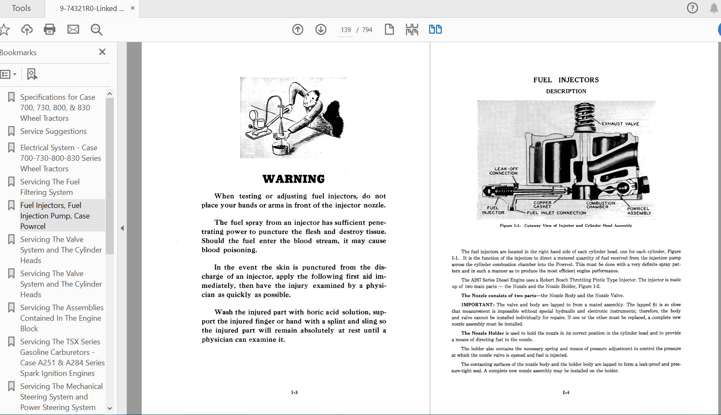Open the bookmarks options dropdown
Screen dimensions: 721x415
(8, 74)
